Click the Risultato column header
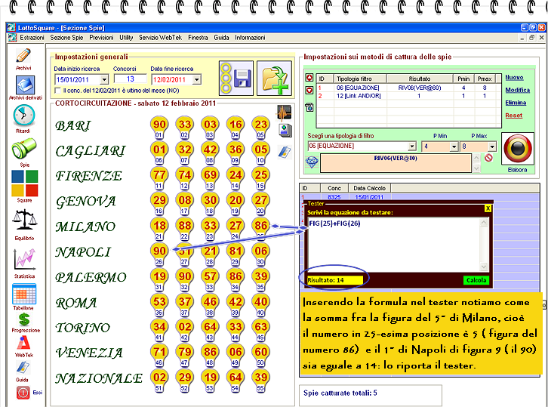Image resolution: width=548 pixels, height=407 pixels. coord(420,79)
